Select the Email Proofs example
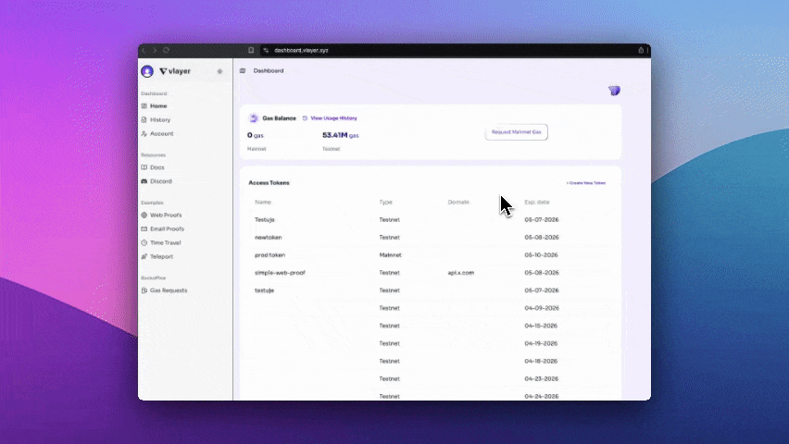Viewport: 789px width, 444px height. 167,228
